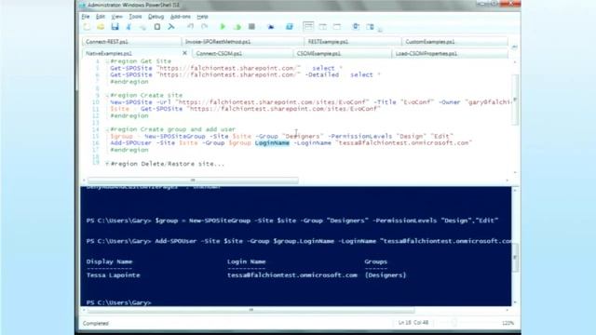
Task: Collapse the 'Get Site' region
Action: coord(107,61)
